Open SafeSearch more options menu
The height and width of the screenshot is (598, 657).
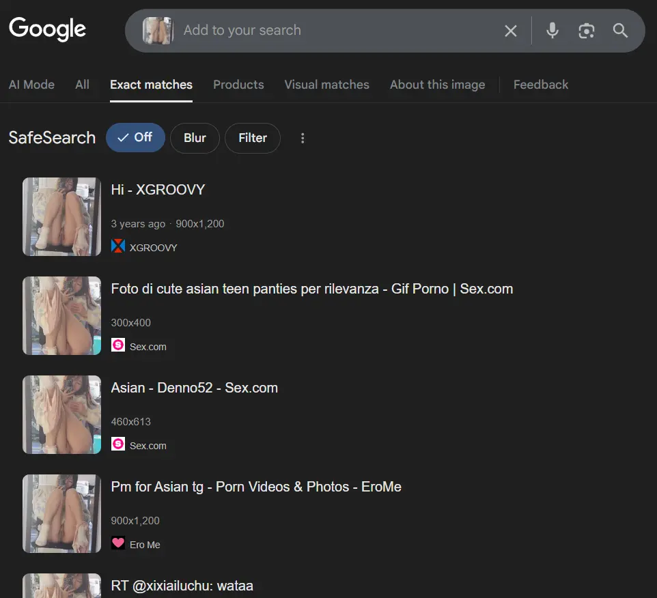click(303, 138)
